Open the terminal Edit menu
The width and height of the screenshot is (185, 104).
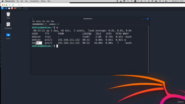click(44, 21)
